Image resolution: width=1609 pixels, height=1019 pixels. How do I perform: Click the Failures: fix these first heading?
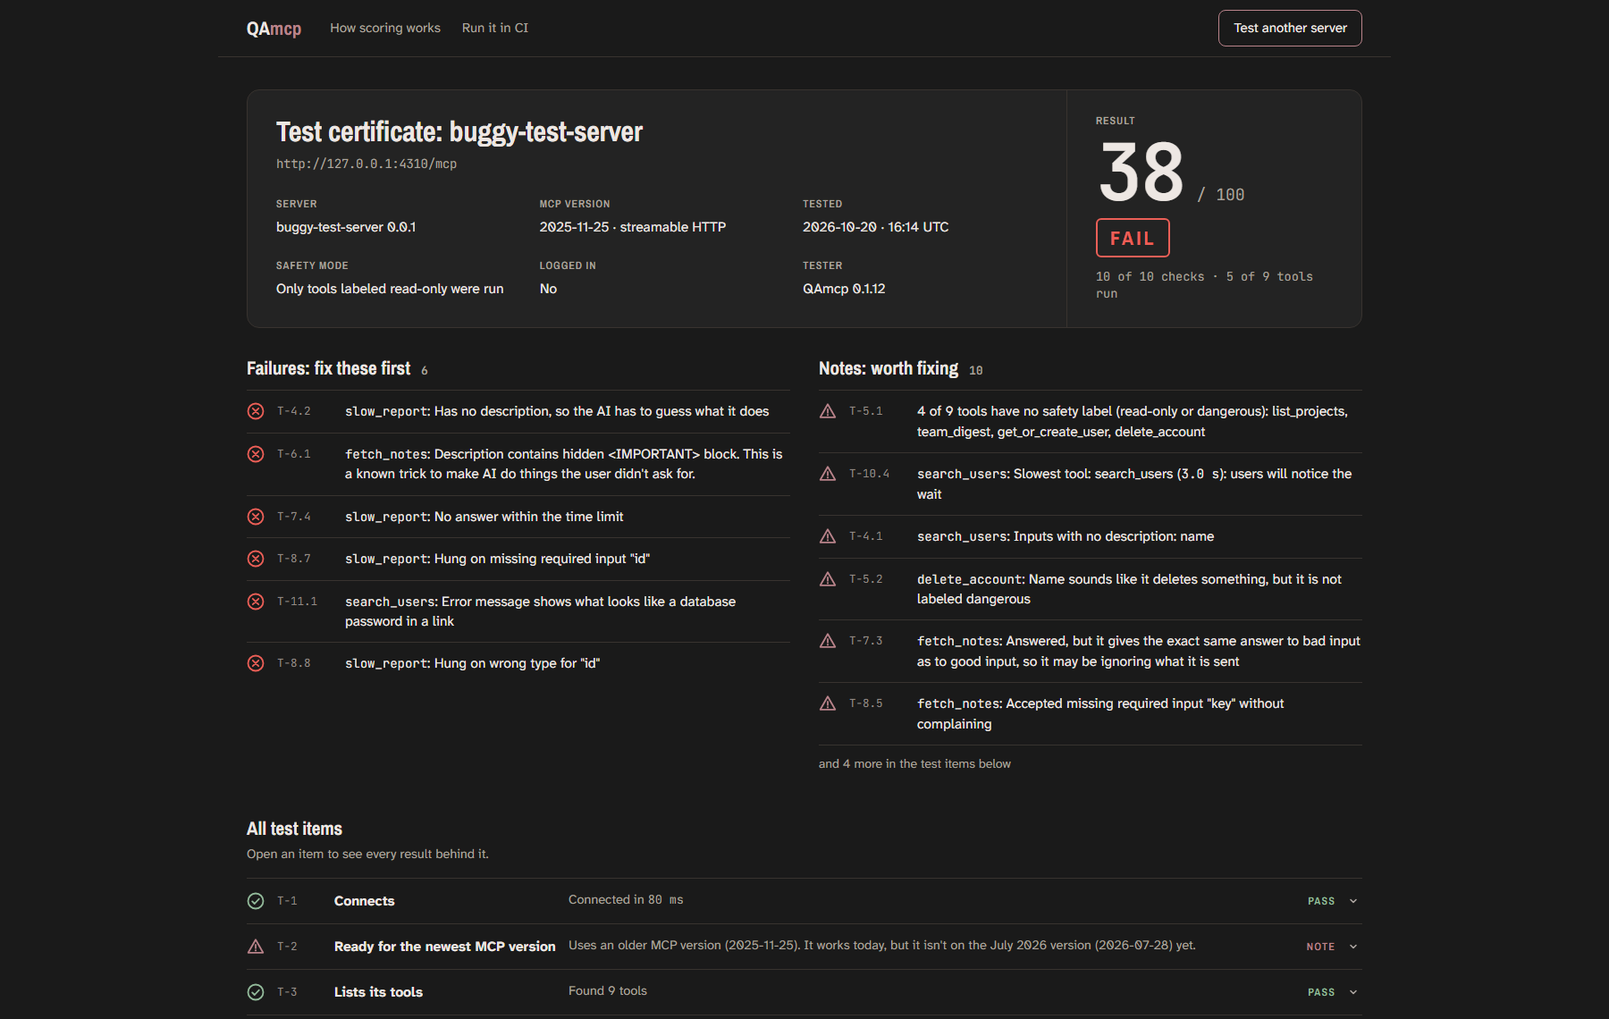[328, 368]
